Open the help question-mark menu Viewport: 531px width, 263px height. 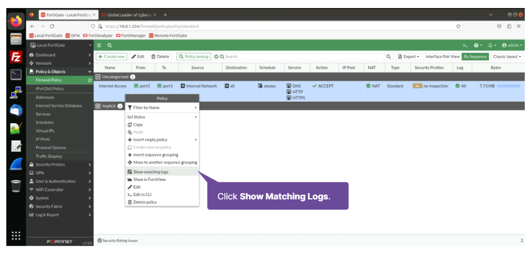click(x=478, y=45)
